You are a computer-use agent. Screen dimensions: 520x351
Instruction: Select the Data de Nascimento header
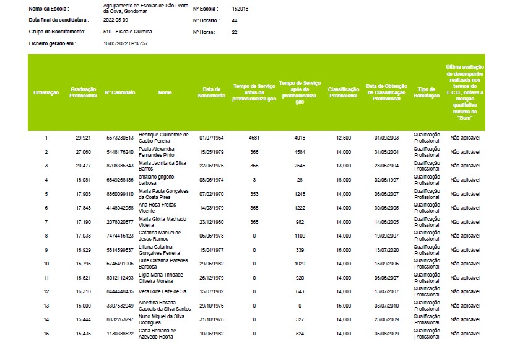[211, 92]
